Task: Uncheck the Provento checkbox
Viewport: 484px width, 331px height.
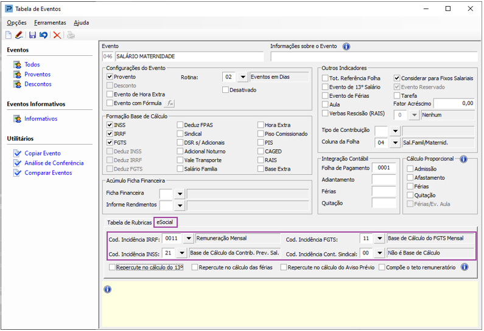Action: click(x=110, y=77)
